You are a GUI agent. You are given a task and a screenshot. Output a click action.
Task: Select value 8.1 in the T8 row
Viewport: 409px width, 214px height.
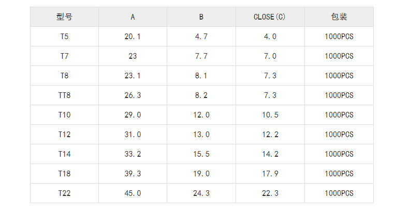[x=201, y=76]
